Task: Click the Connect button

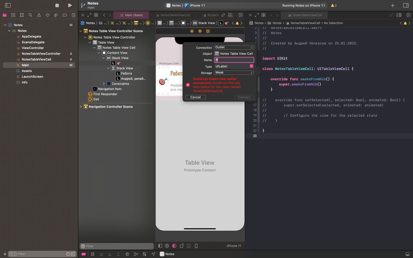Action: point(244,97)
